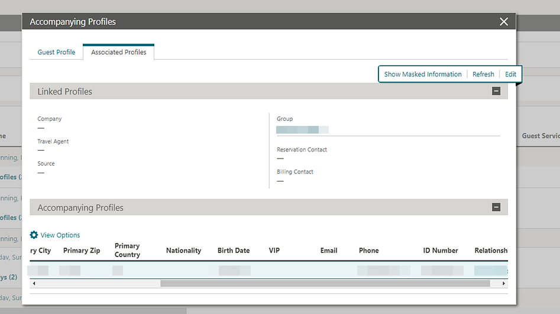
Task: Click the ID Number column header
Action: tap(441, 250)
